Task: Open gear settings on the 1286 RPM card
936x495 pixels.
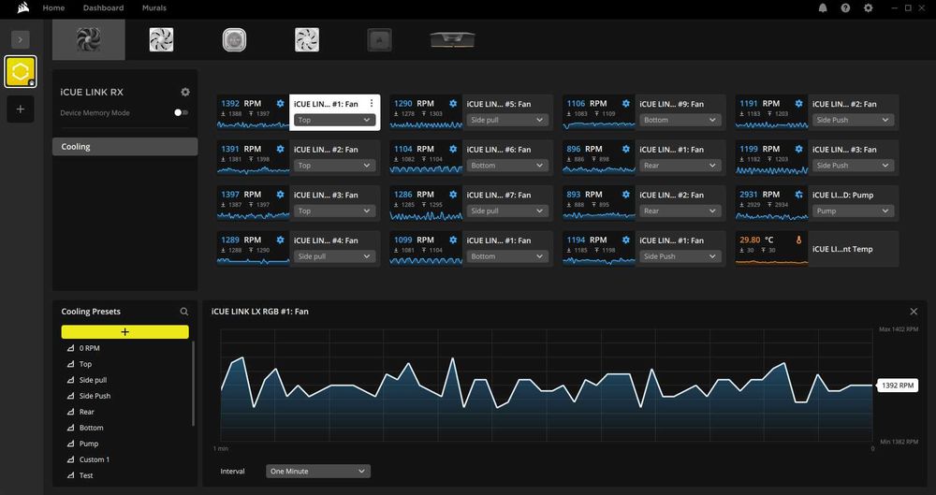Action: [x=453, y=194]
